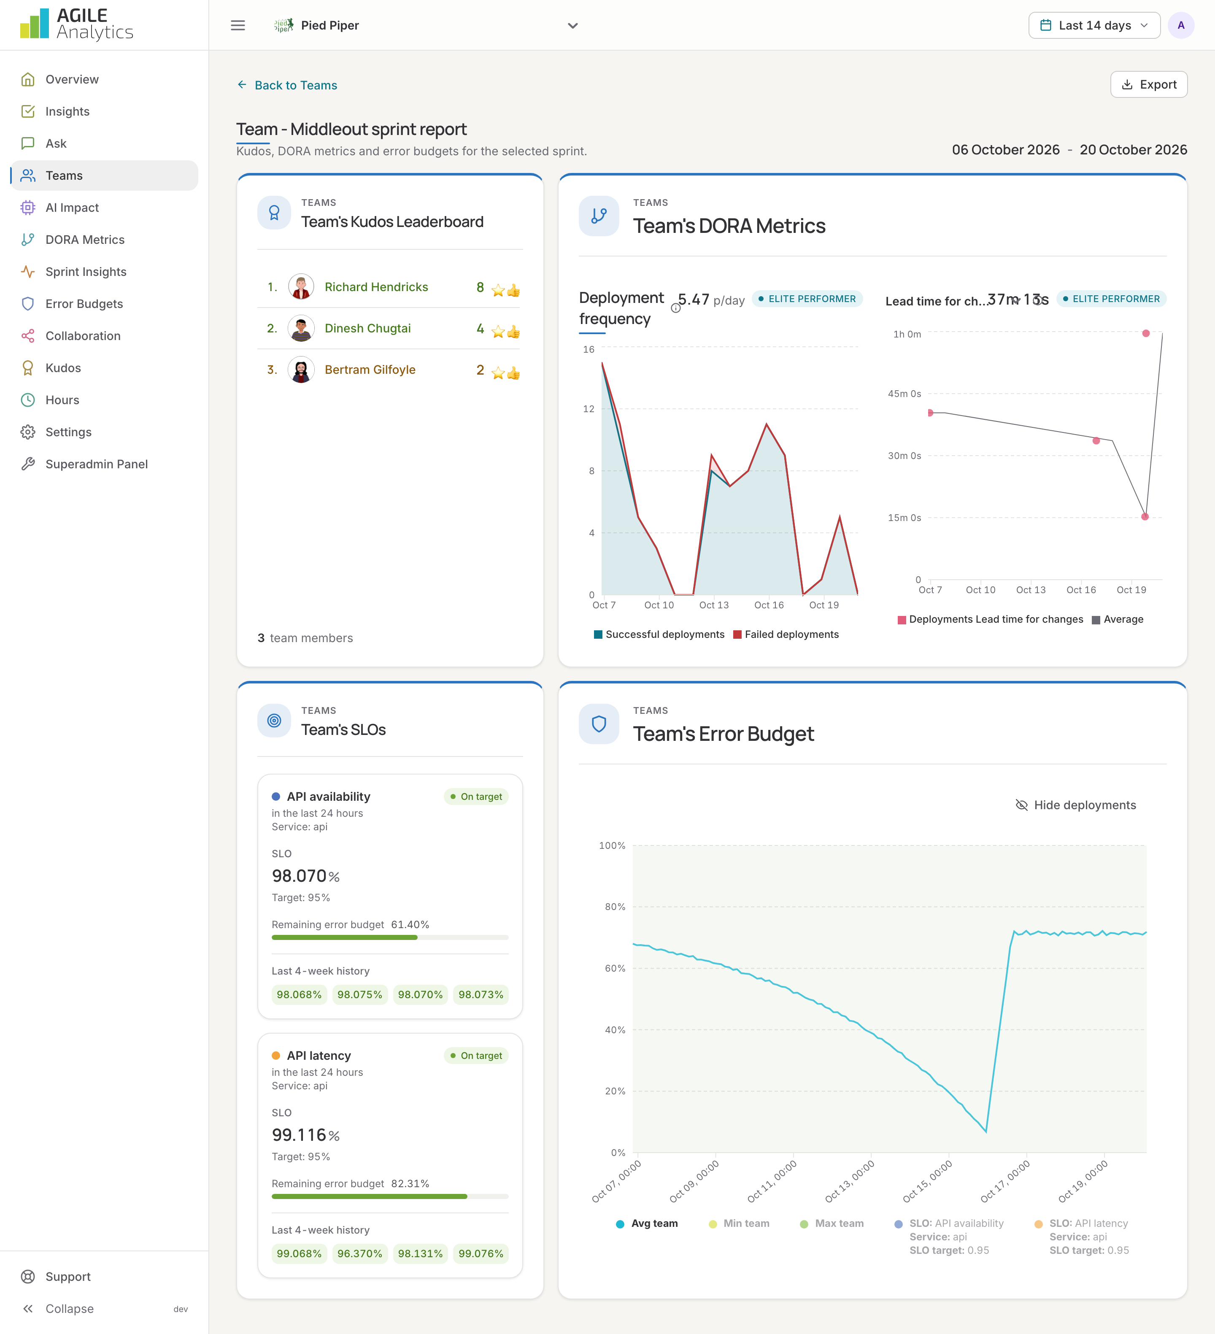Navigate to DORA Metrics
This screenshot has width=1215, height=1334.
[x=105, y=240]
